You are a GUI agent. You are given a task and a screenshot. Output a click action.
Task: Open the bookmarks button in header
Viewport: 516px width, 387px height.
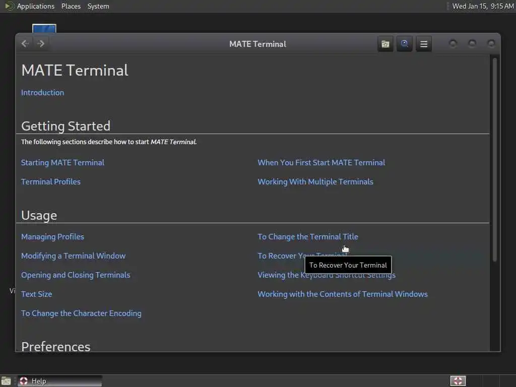385,44
